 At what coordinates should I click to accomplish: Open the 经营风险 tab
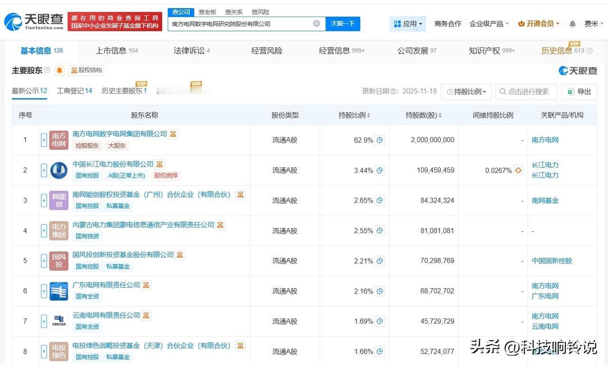click(x=267, y=51)
